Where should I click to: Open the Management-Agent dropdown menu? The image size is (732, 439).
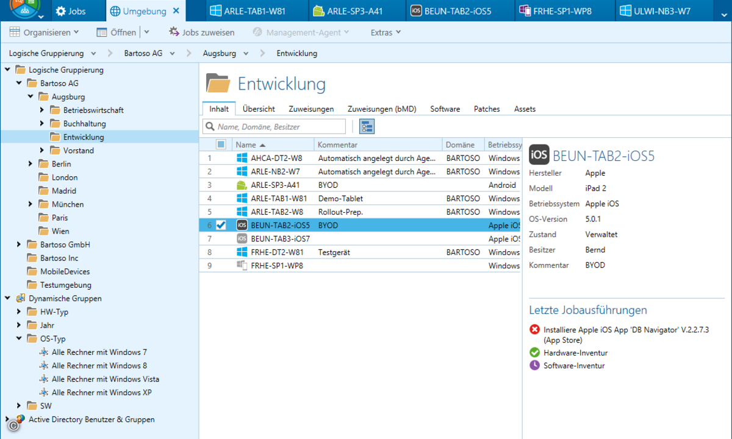(301, 32)
